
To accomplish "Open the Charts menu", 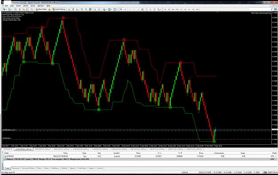I will point(26,6).
